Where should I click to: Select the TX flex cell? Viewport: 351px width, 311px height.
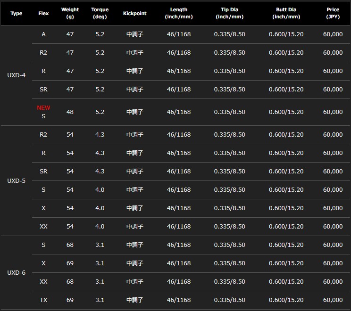point(43,300)
